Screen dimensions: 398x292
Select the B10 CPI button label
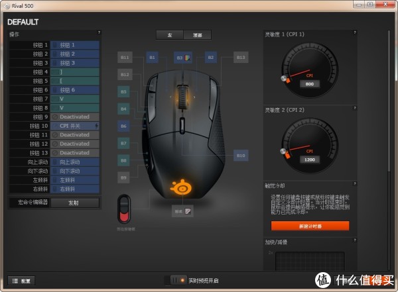241,156
